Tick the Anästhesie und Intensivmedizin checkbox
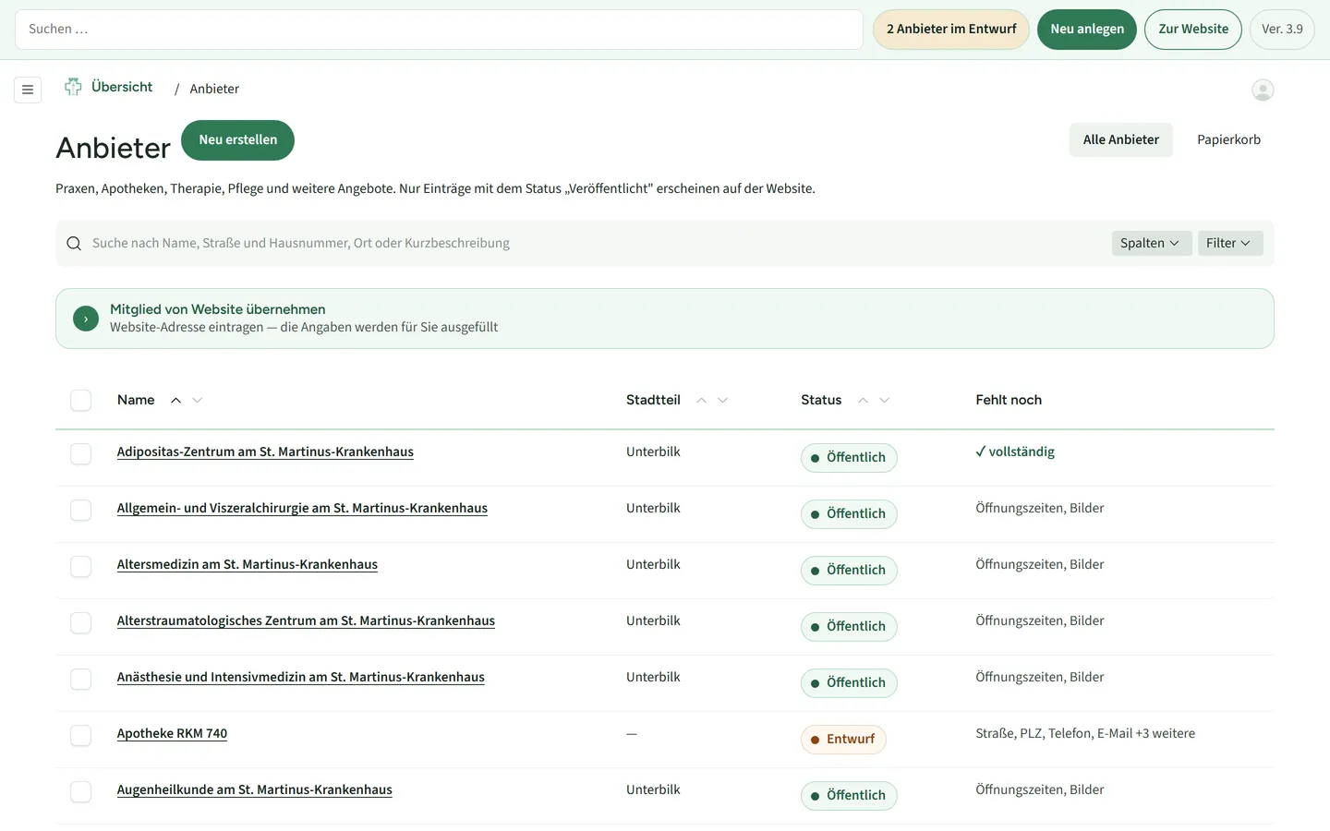The width and height of the screenshot is (1330, 831). (81, 679)
